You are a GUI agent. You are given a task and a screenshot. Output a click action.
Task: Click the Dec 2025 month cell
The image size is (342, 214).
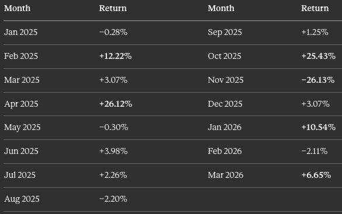tap(225, 104)
